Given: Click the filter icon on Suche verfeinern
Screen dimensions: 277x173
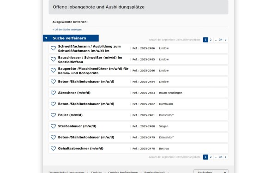Looking at the screenshot, I should pos(46,38).
